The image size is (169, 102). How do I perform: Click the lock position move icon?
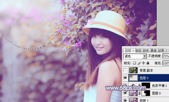143,63
